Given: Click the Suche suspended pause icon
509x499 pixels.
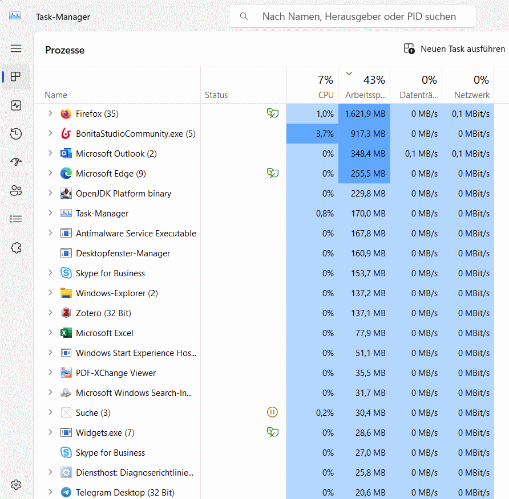Looking at the screenshot, I should [x=272, y=412].
